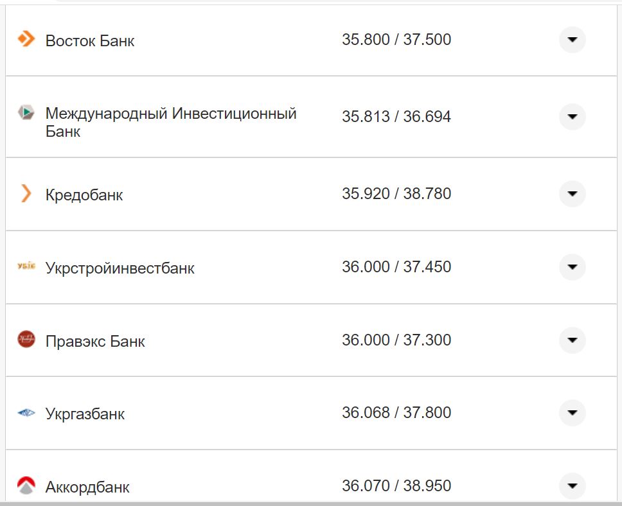Expand the Восток Банк row details
Screen dimensions: 622x506
tap(571, 40)
